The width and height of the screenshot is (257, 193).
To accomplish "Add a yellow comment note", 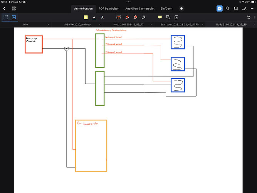I will pos(160,17).
